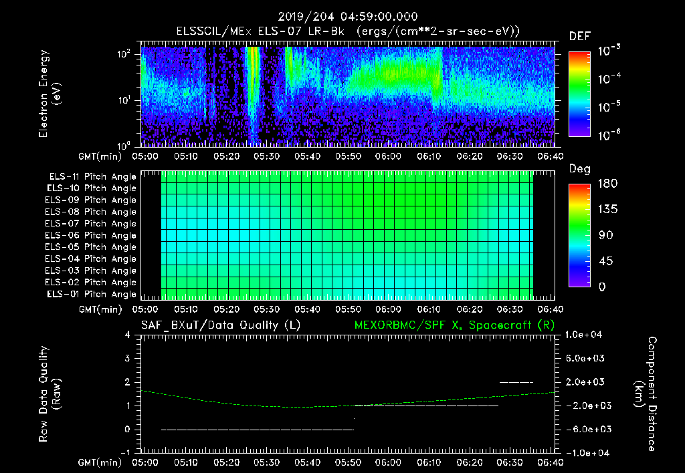685x473 pixels.
Task: Click the electron energy spectrogram plot
Action: point(348,94)
